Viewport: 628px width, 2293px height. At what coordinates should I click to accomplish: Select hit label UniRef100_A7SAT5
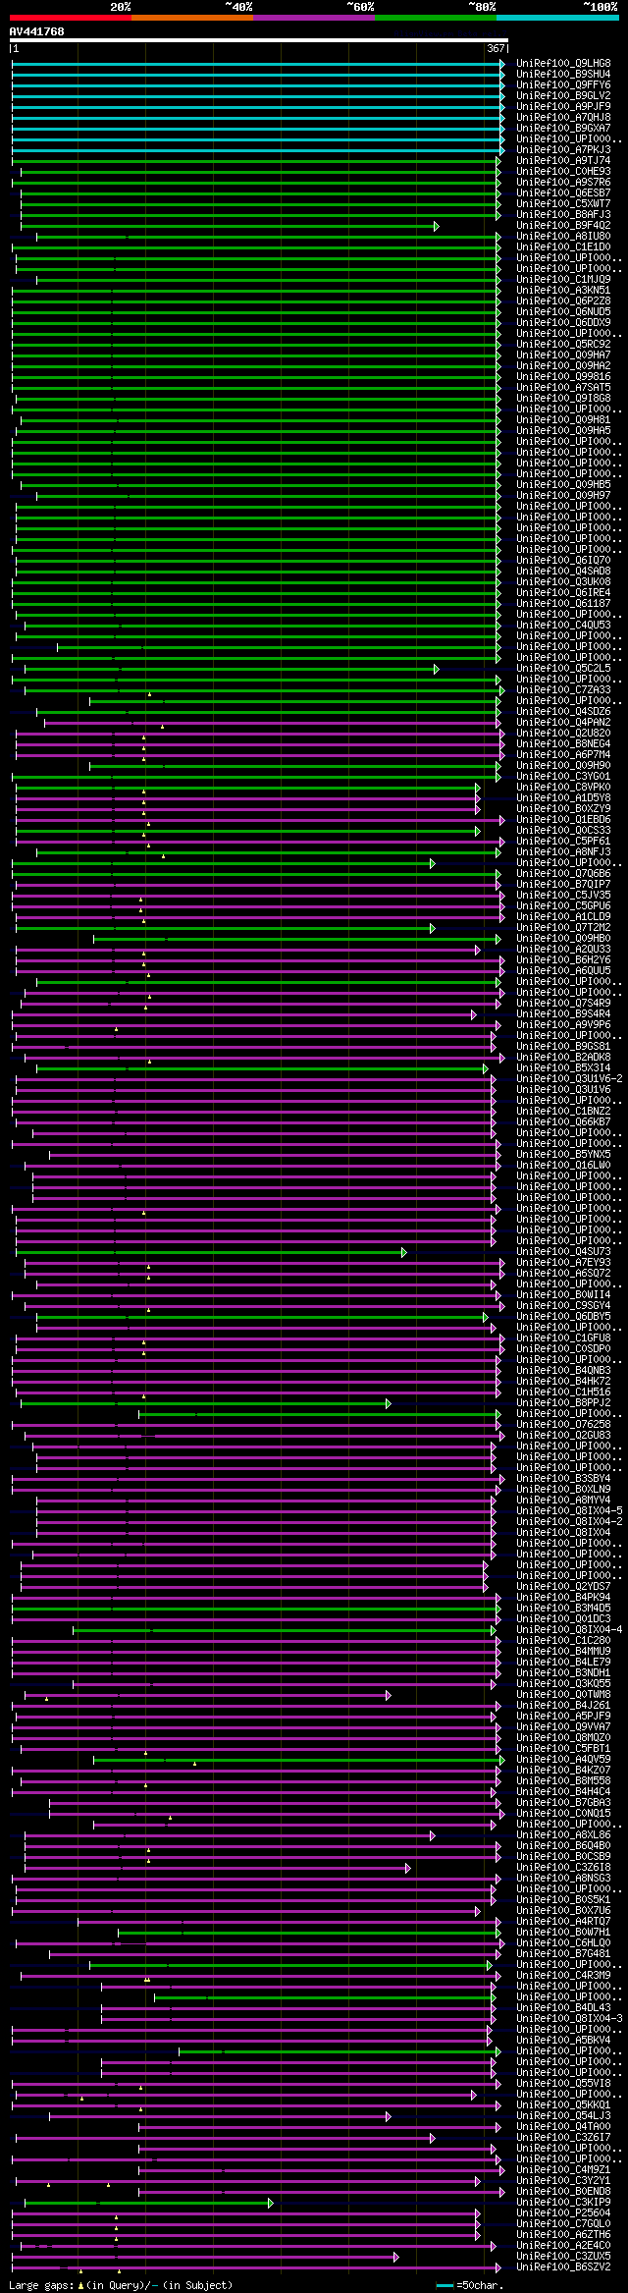[563, 388]
